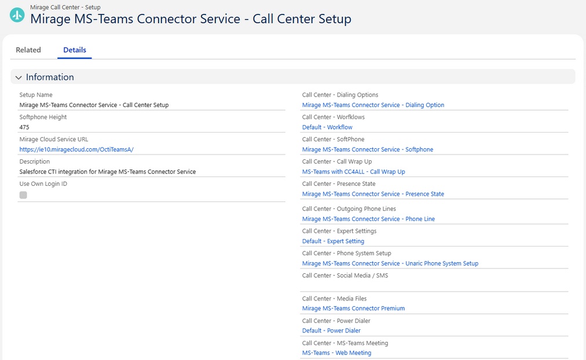586x360 pixels.
Task: Click the empty Social Media / SMS field
Action: pos(435,285)
